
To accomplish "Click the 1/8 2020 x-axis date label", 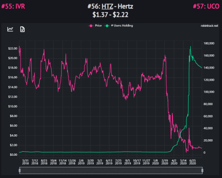I will 155,162.
